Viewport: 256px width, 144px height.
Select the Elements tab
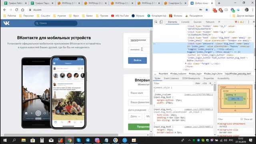click(172, 22)
